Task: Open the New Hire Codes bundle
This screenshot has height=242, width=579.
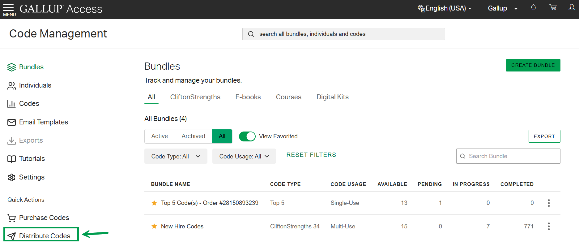Action: point(182,227)
